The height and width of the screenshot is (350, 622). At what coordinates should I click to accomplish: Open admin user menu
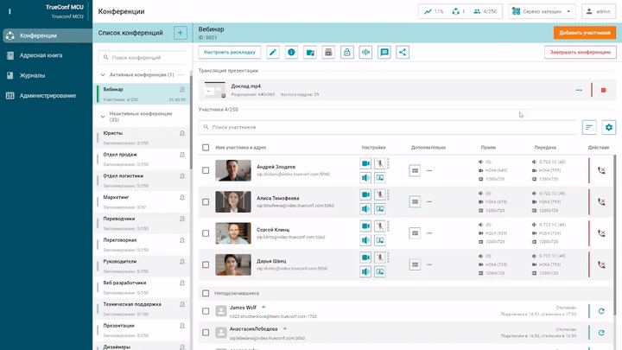599,11
